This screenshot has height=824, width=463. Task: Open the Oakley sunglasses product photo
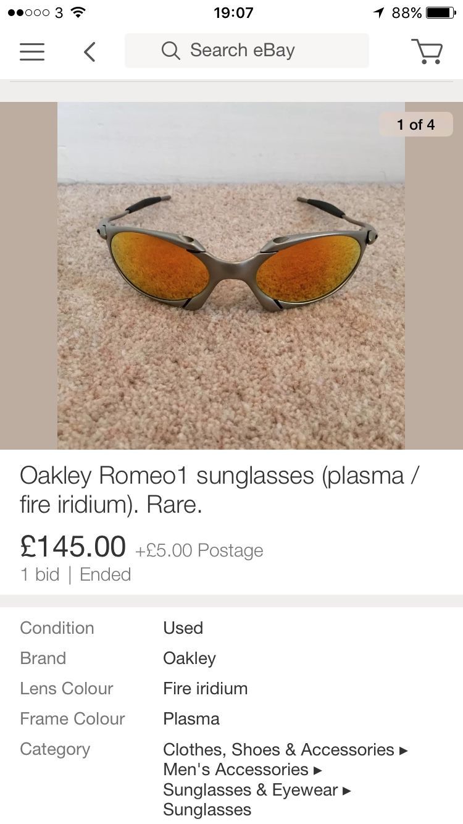pyautogui.click(x=231, y=275)
